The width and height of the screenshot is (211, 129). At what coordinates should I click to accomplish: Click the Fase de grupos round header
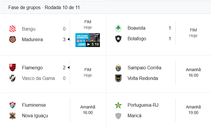point(44,7)
